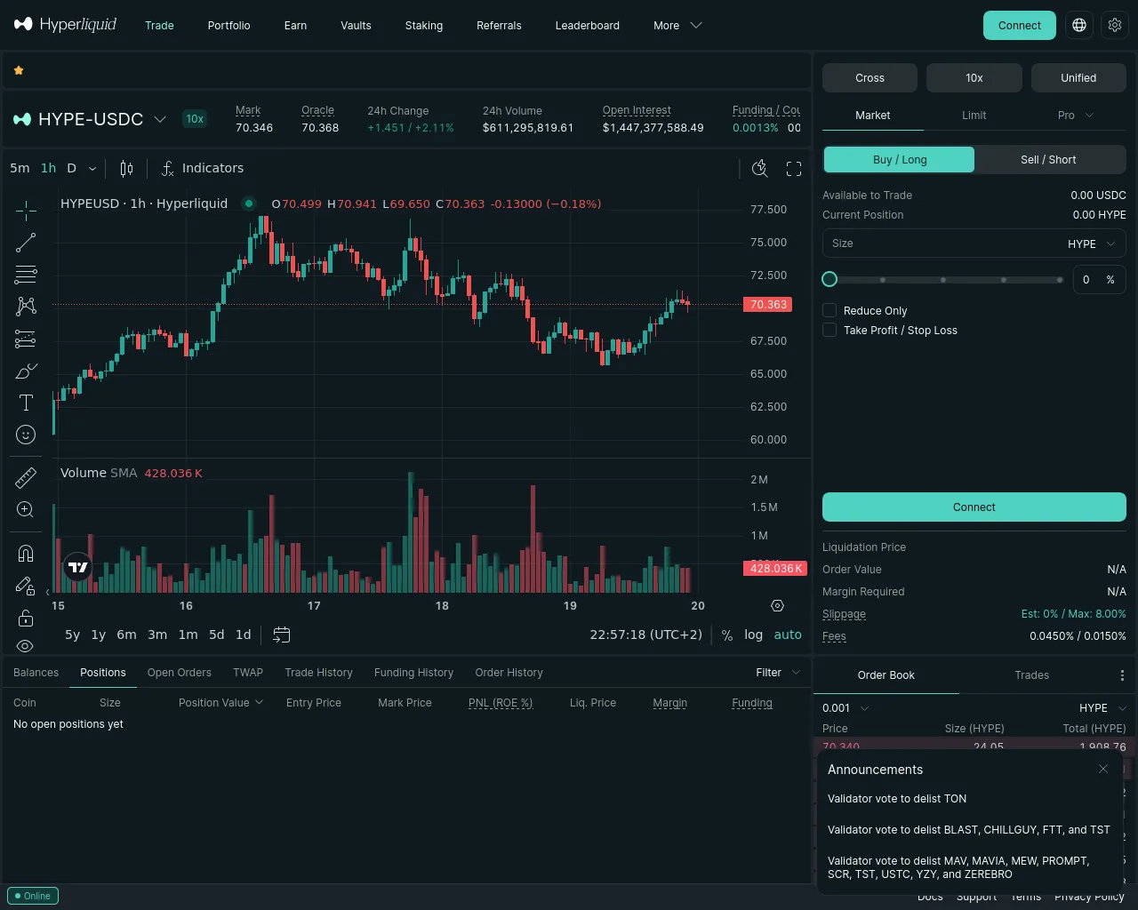Select the Fibonacci retracement tool
Screen dimensions: 1138x910
tap(26, 275)
